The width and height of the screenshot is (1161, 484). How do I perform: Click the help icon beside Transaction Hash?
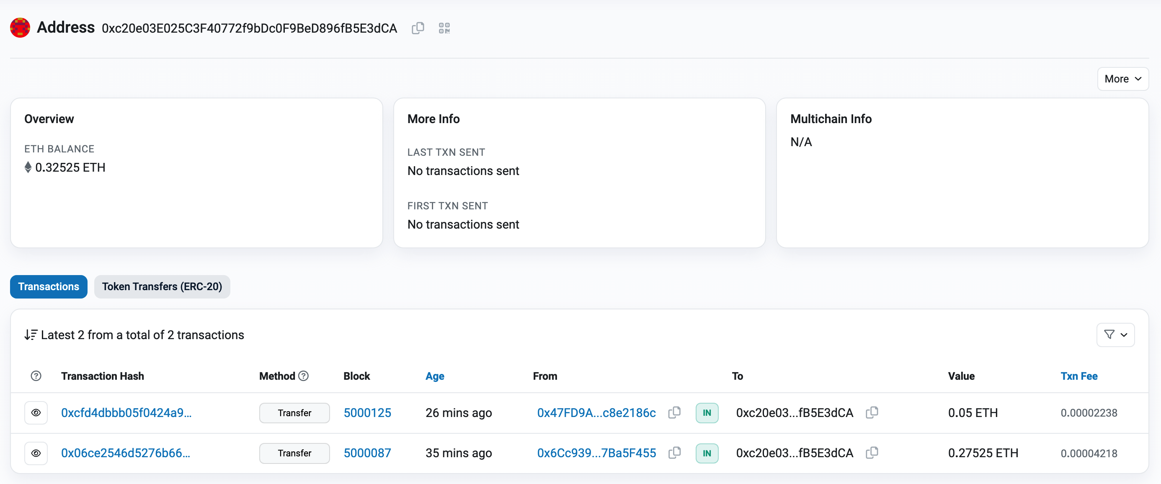tap(36, 376)
